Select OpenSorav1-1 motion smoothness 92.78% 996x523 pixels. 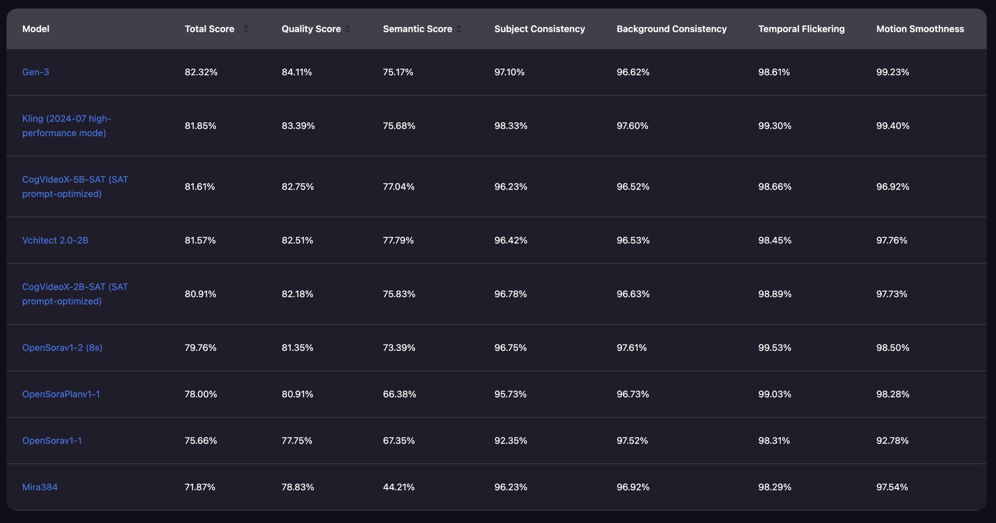(893, 440)
